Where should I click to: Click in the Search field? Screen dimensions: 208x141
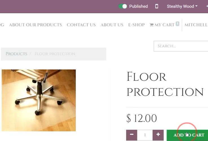tap(181, 46)
